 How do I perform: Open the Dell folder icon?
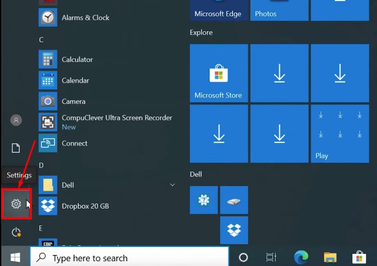[48, 185]
